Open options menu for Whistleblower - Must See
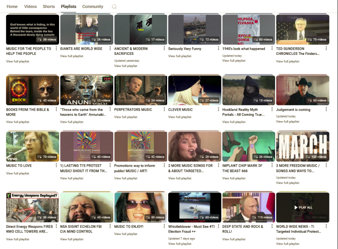 (x=218, y=226)
